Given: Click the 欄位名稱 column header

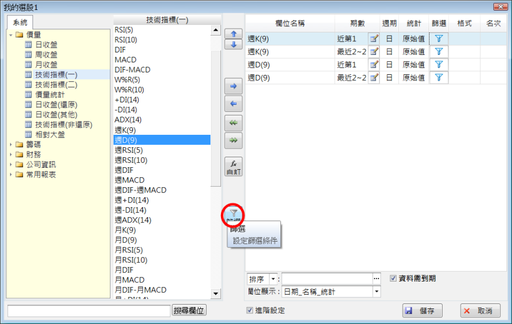Looking at the screenshot, I should click(290, 23).
